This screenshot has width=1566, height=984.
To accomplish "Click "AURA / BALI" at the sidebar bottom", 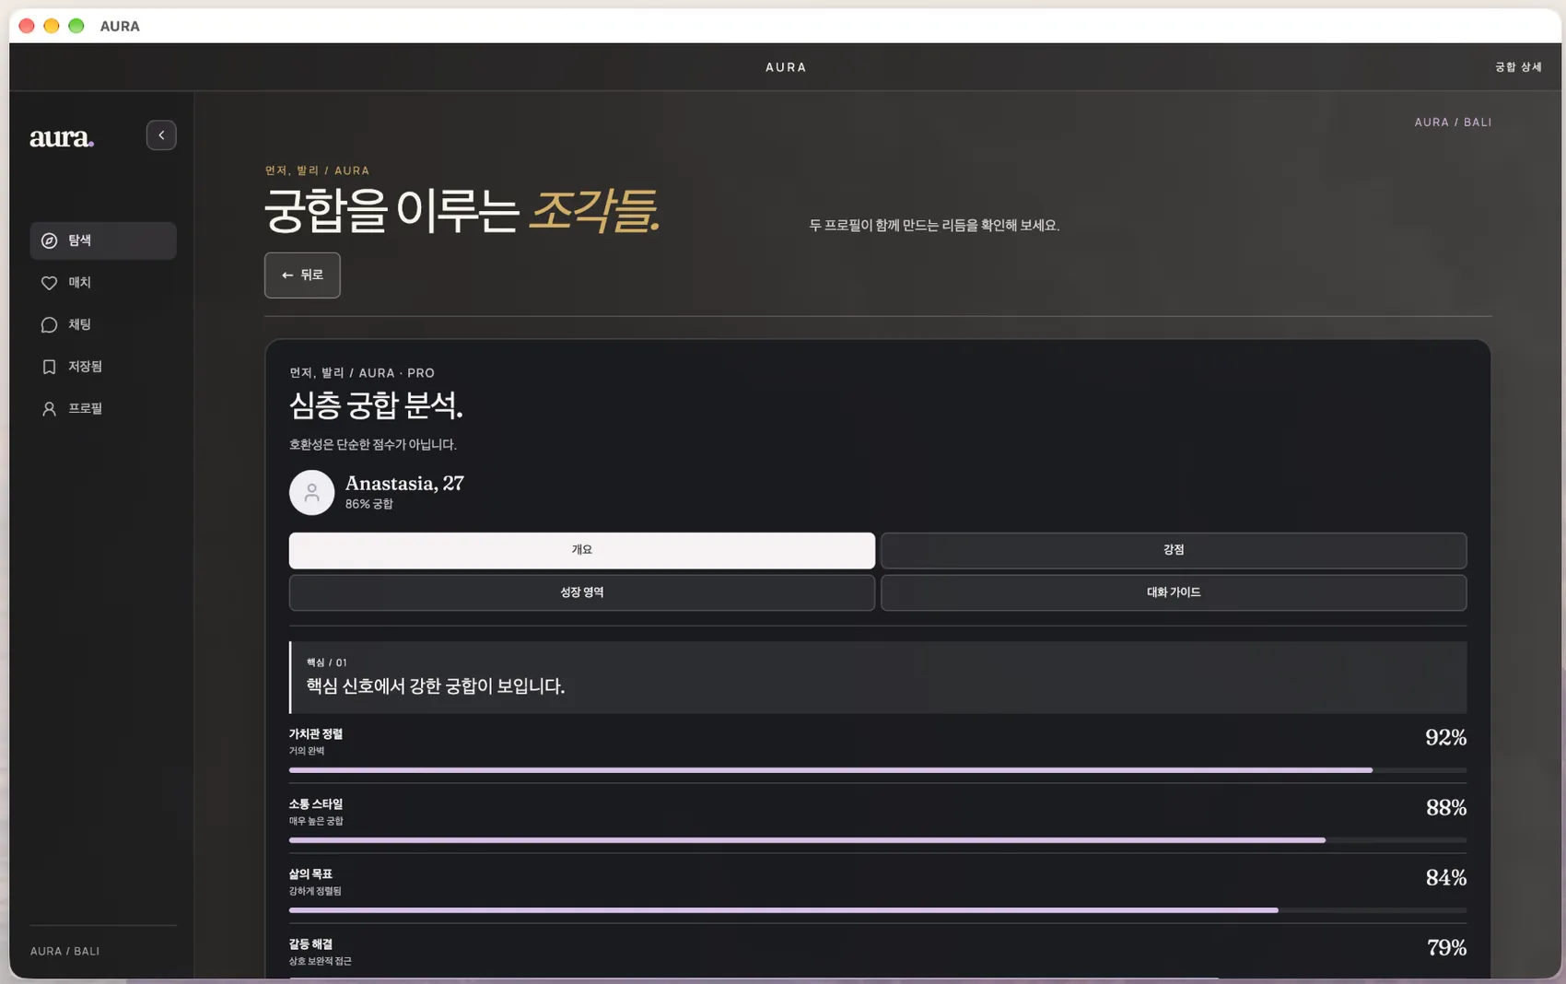I will coord(65,951).
